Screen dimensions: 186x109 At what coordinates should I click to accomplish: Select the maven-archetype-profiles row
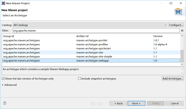(x=91, y=45)
